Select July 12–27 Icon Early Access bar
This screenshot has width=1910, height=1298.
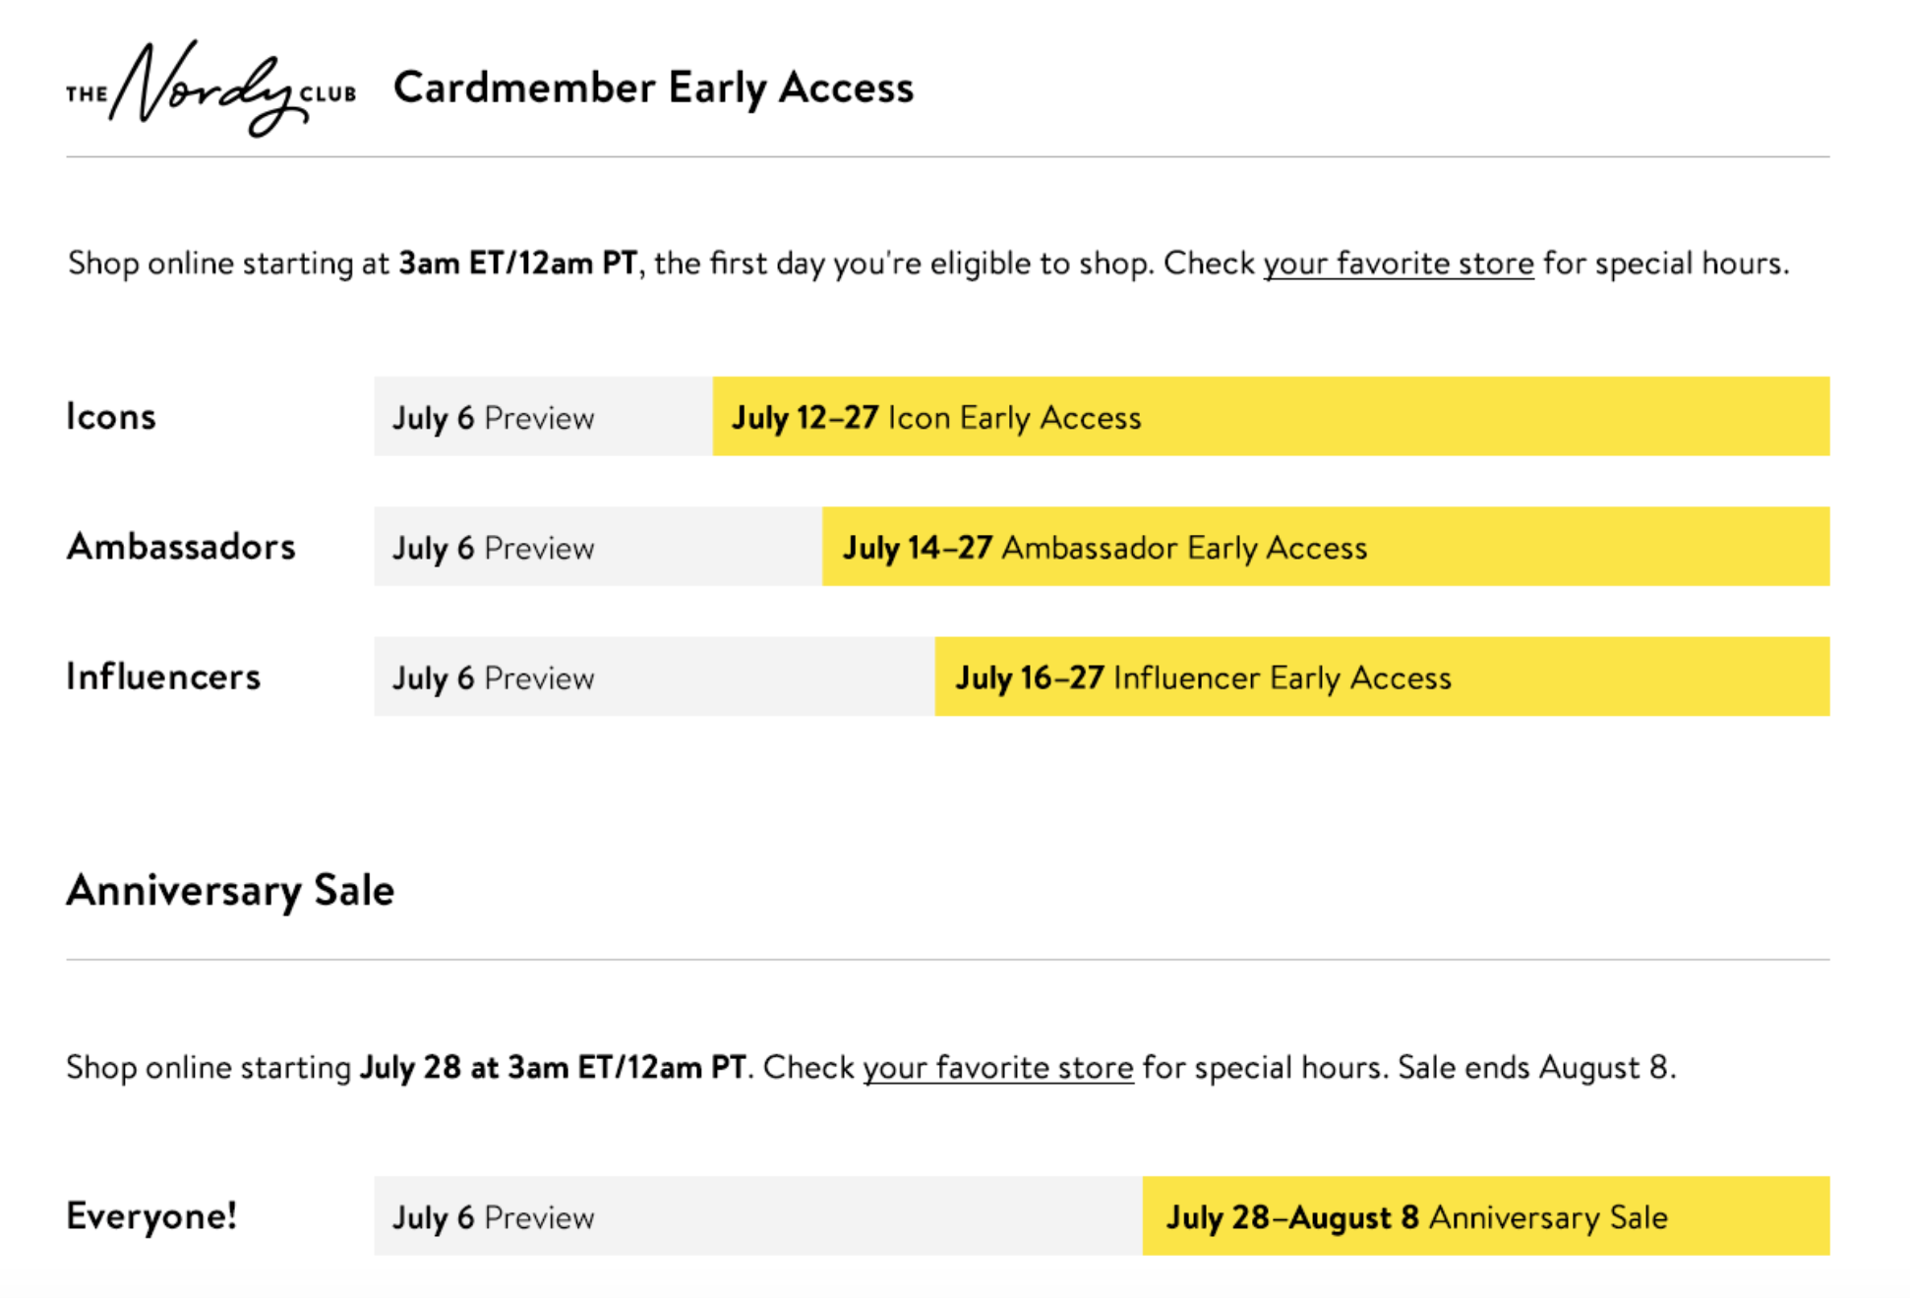click(1271, 416)
